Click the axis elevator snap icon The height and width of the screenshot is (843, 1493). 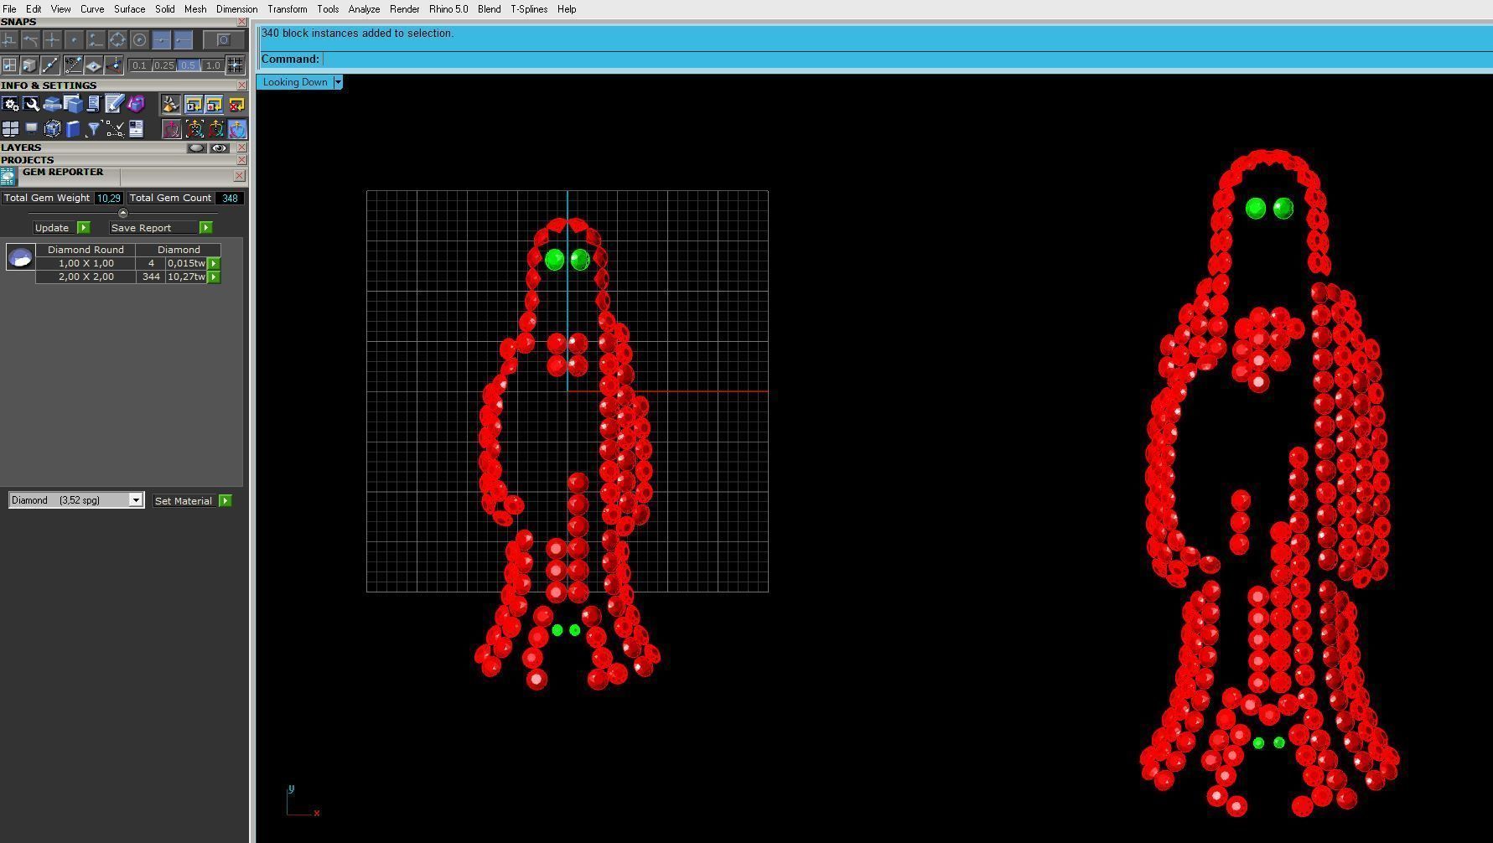114,65
